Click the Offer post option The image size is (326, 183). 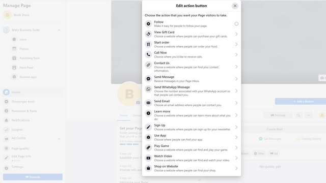(259, 154)
